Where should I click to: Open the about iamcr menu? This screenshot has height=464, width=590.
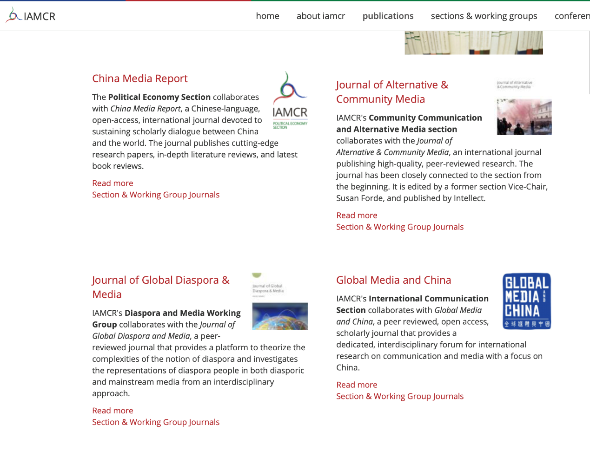(320, 16)
